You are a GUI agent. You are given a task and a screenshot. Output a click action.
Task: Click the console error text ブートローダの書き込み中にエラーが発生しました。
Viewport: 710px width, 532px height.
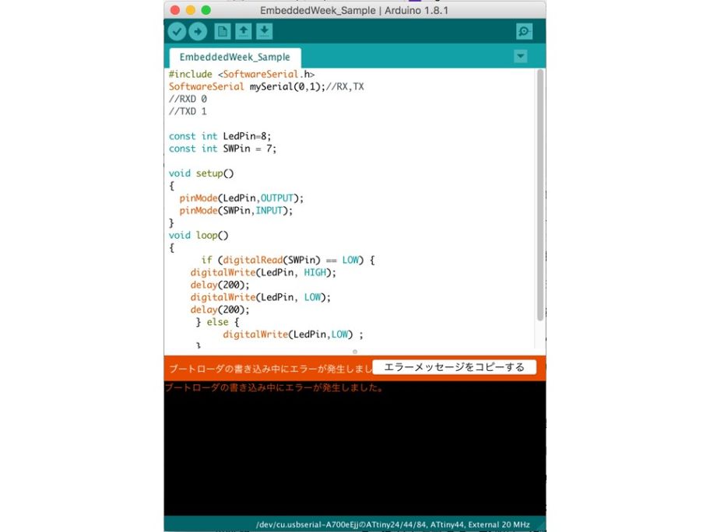tap(274, 387)
